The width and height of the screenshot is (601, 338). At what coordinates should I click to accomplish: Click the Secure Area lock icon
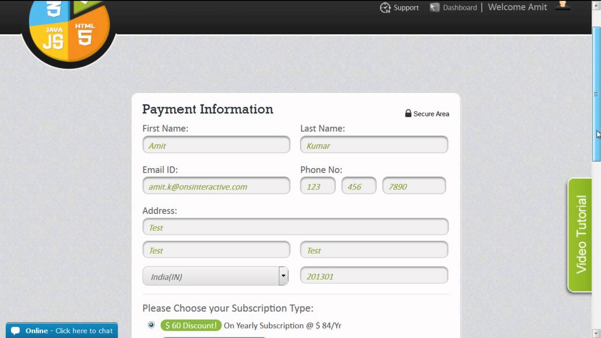tap(408, 113)
